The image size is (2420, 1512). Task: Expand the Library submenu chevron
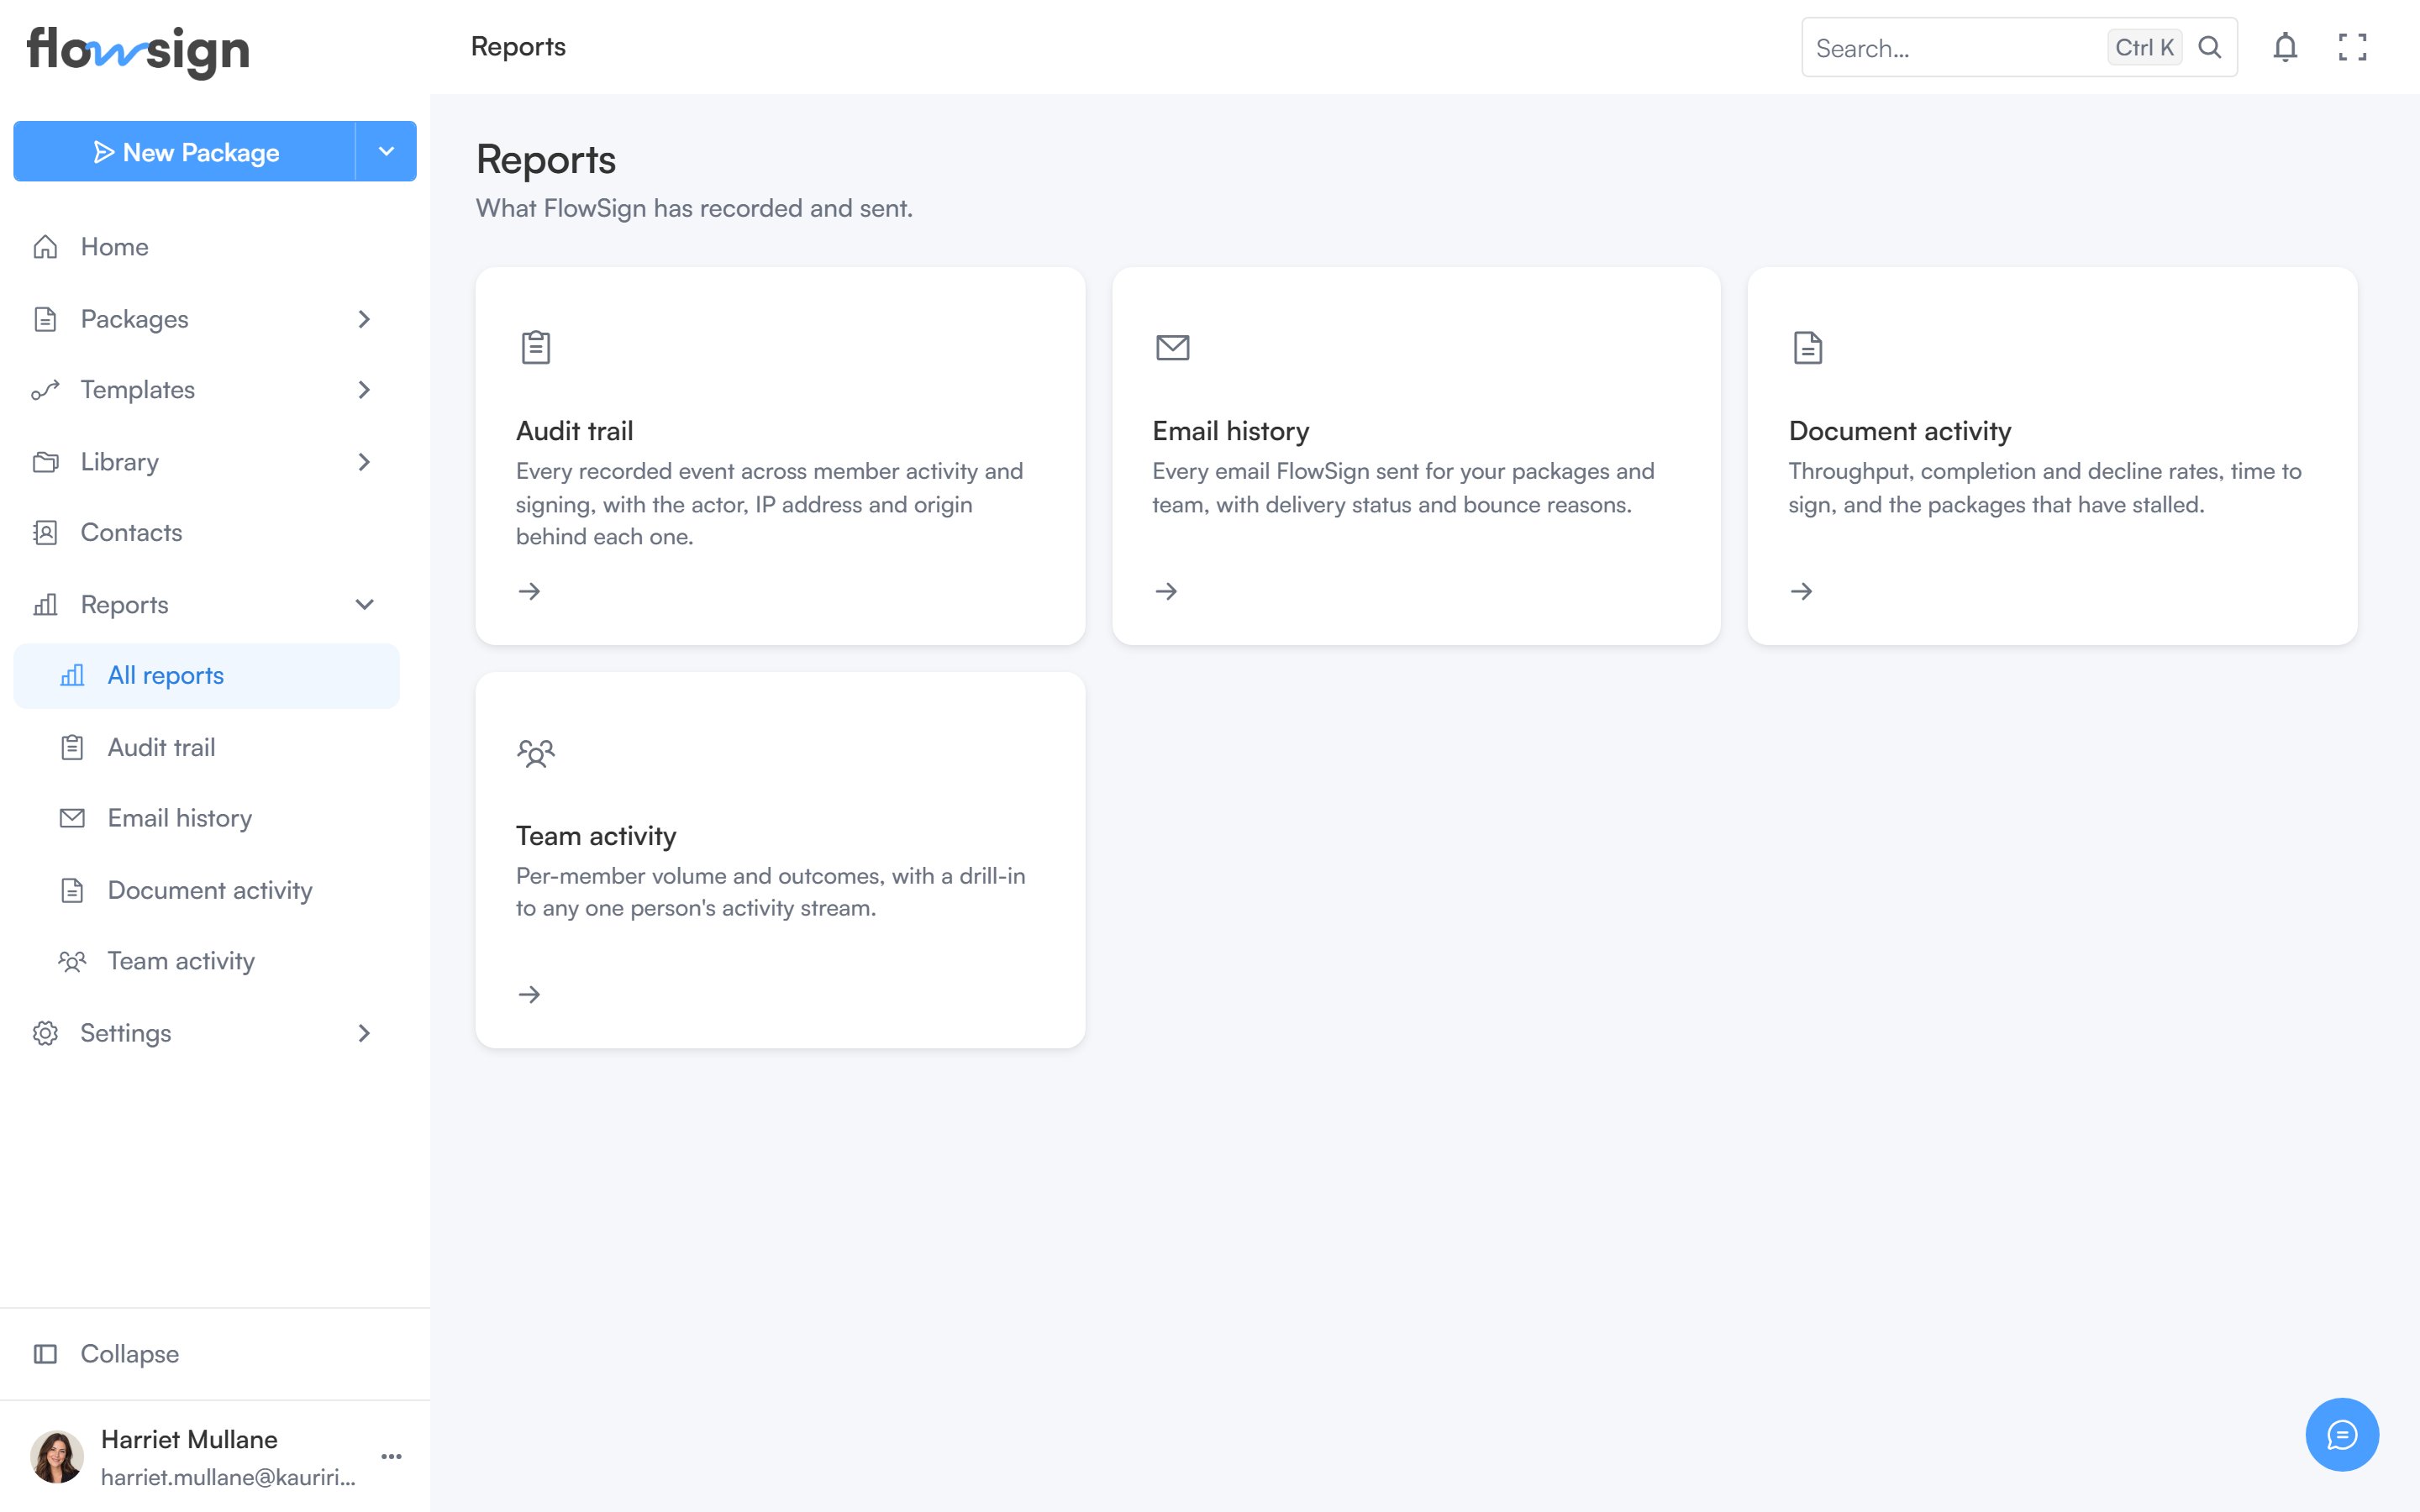[x=364, y=462]
